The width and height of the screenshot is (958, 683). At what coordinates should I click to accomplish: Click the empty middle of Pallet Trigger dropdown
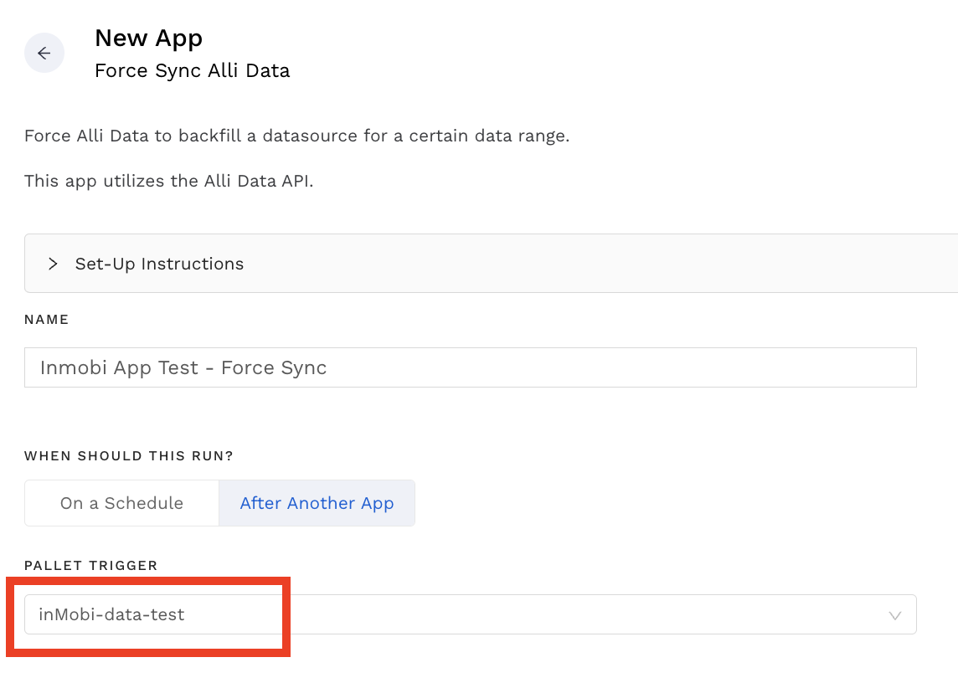544,614
